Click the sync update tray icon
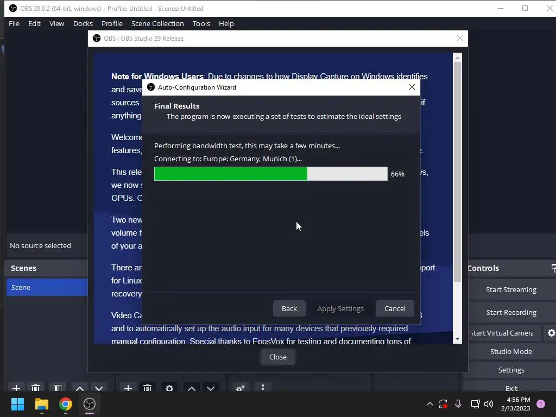Screen dimensions: 556x417 click(x=443, y=404)
